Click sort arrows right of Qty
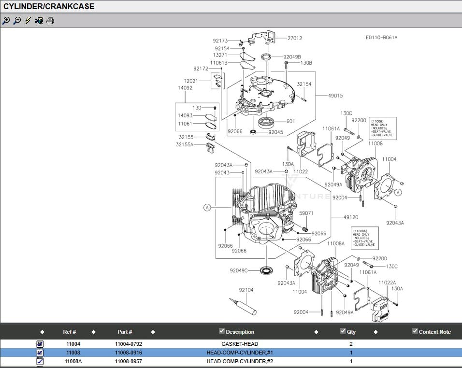462x368 pixels. coord(375,332)
